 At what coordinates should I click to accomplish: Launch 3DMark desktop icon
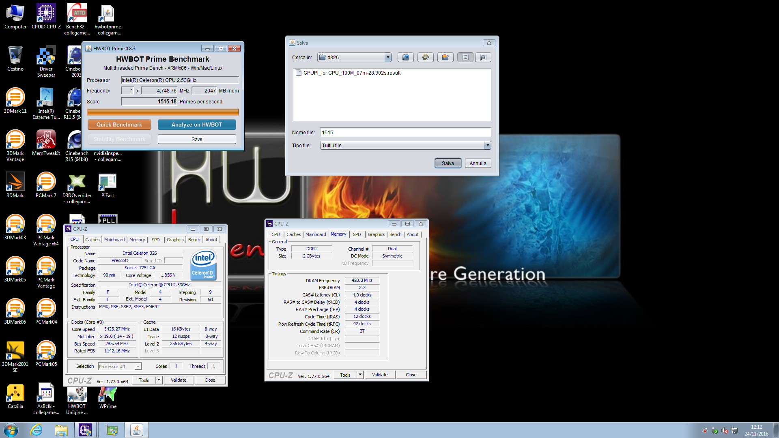[x=15, y=185]
